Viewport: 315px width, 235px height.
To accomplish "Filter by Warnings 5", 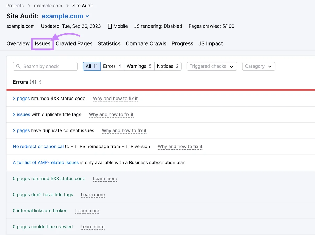I will pyautogui.click(x=139, y=66).
